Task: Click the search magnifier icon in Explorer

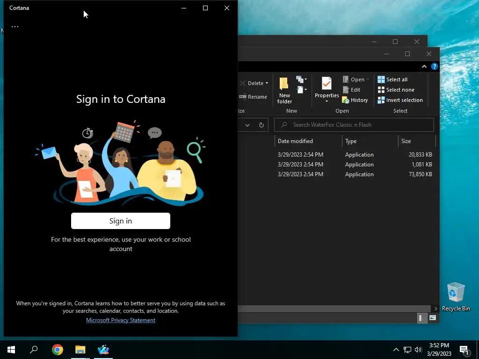Action: pos(284,125)
